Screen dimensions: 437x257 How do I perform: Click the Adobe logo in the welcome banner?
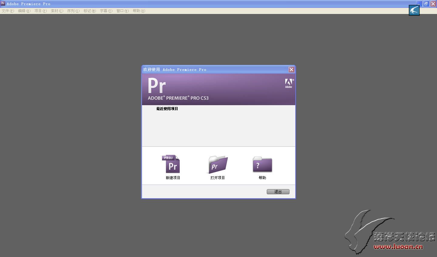289,83
